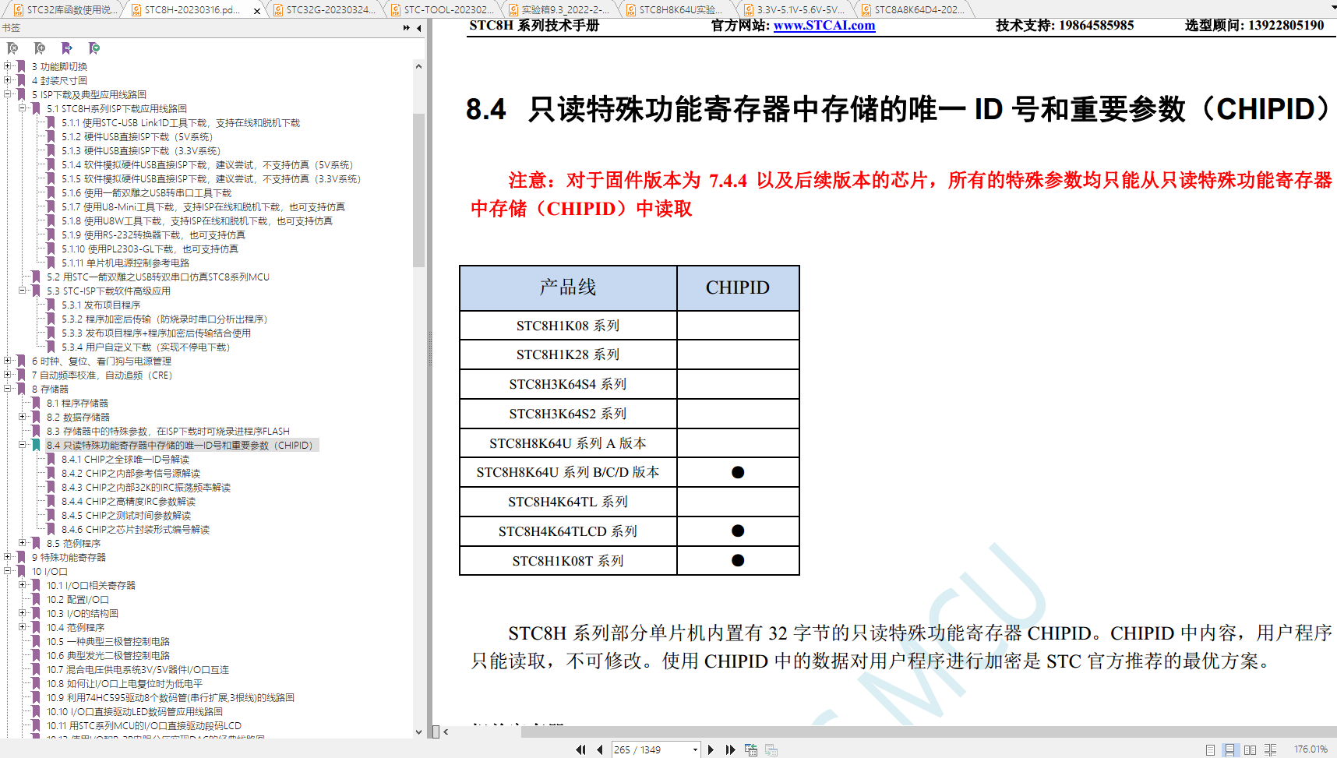The width and height of the screenshot is (1337, 758).
Task: Click the delete bookmark icon
Action: coord(12,48)
